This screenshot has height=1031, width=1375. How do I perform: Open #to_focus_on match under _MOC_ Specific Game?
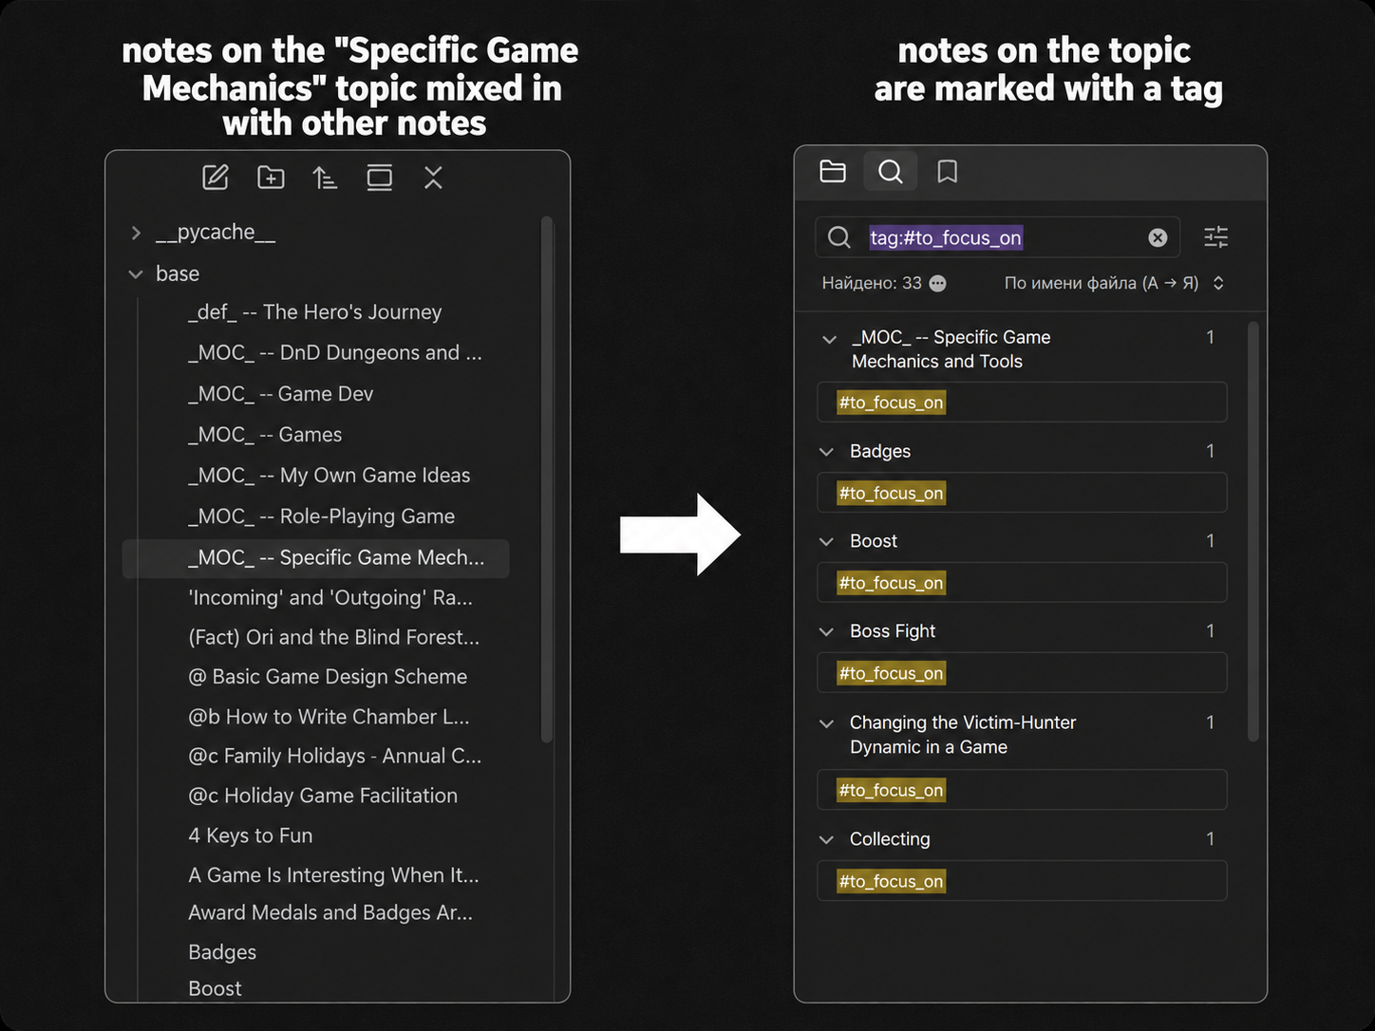click(x=1022, y=403)
